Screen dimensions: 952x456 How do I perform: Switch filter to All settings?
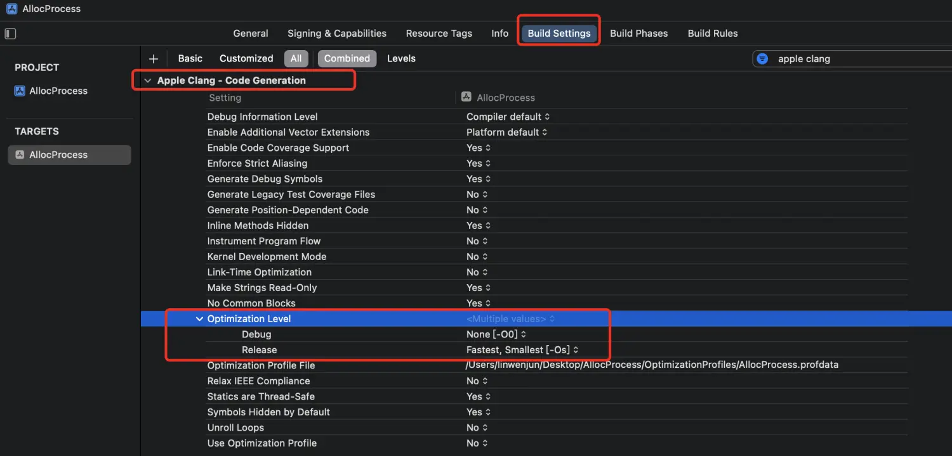(296, 58)
